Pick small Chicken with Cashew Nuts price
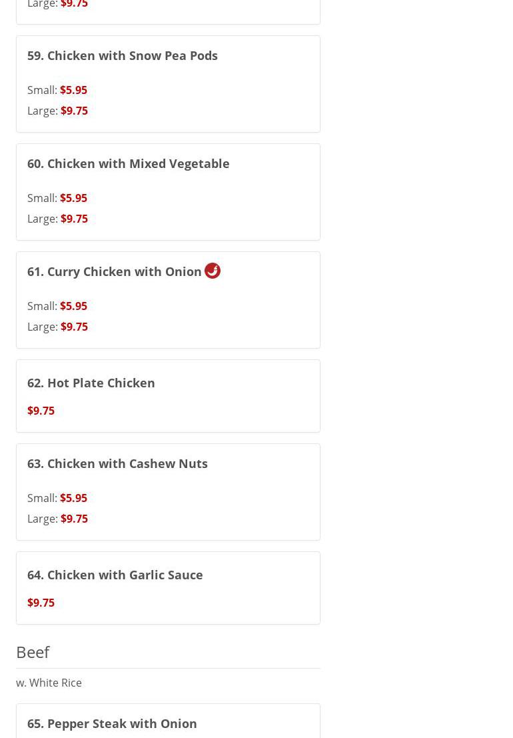 73,498
